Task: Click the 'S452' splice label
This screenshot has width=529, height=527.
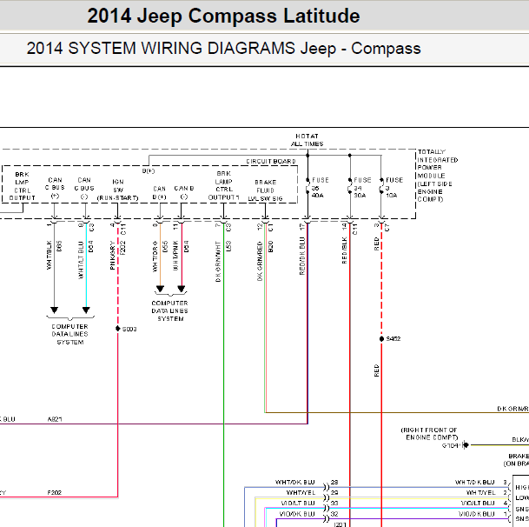Action: click(x=393, y=339)
